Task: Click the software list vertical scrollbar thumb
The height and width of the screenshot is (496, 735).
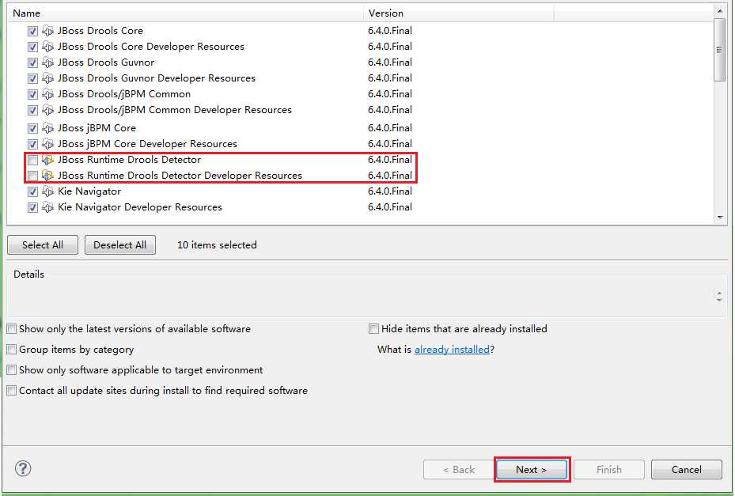Action: tap(719, 50)
